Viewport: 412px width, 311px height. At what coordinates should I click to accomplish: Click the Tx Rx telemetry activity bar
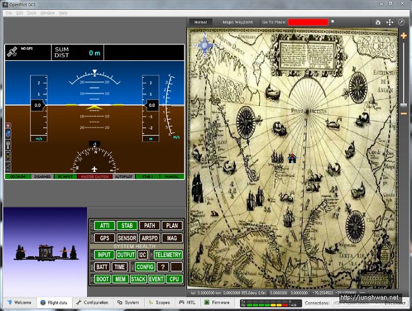click(x=271, y=303)
